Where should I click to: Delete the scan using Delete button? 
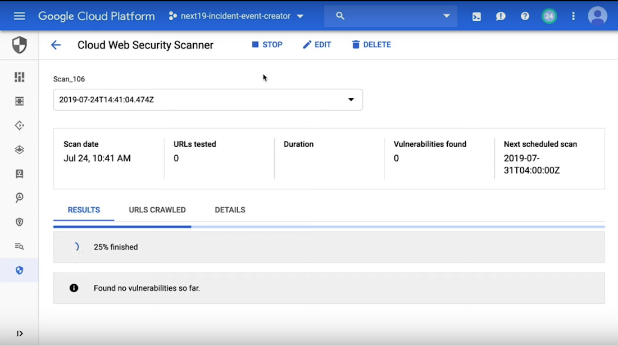point(371,45)
